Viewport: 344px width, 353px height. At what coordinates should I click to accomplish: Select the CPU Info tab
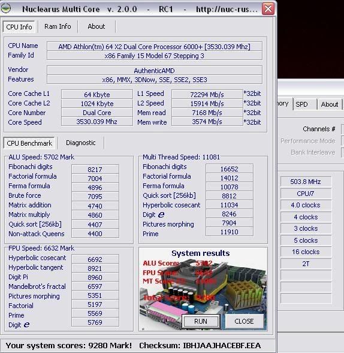coord(19,27)
